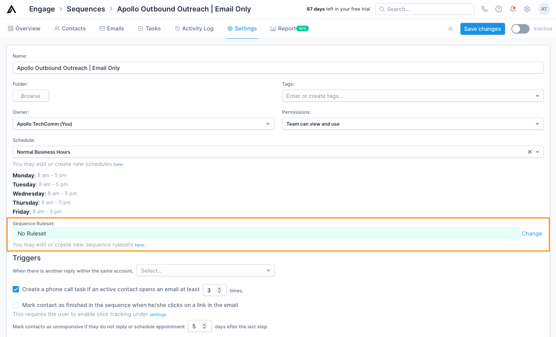Open the click tracking settings link
Screen dimensions: 556x337
[x=158, y=314]
